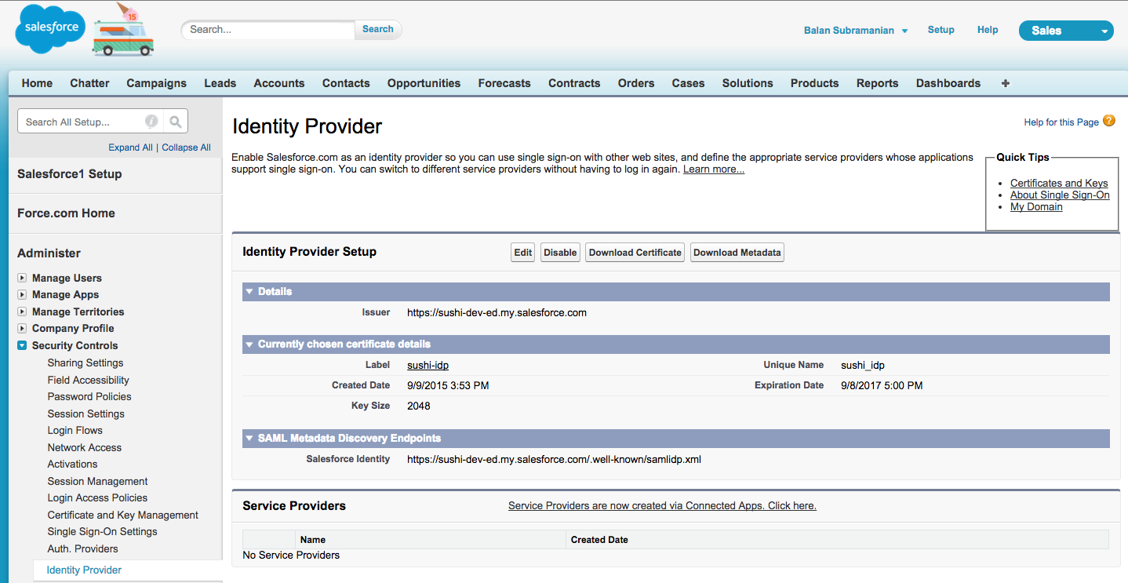This screenshot has height=583, width=1128.
Task: Switch to the Dashboards tab
Action: click(x=948, y=83)
